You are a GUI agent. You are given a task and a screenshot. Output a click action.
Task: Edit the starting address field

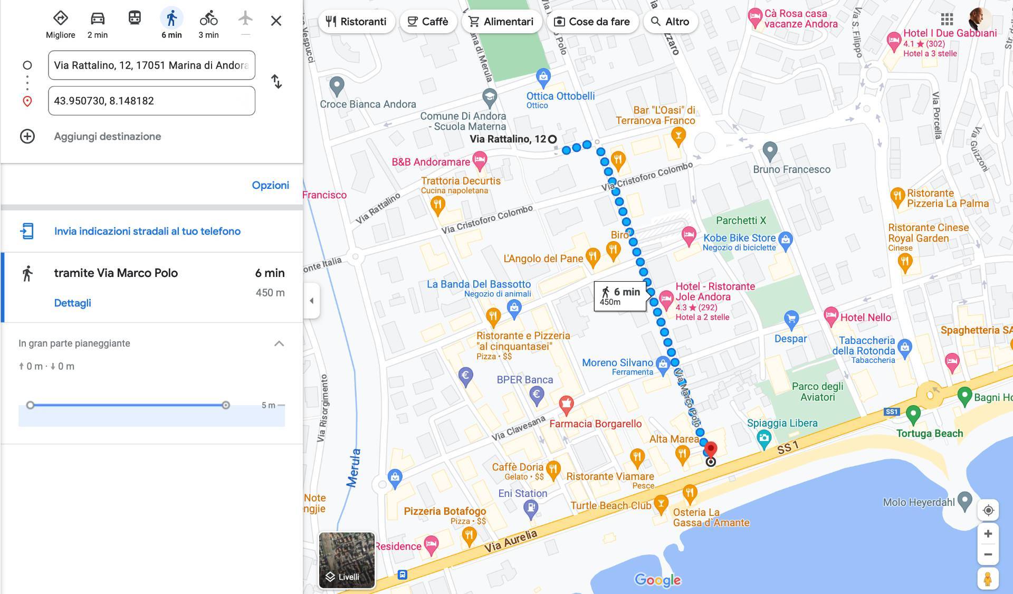151,65
